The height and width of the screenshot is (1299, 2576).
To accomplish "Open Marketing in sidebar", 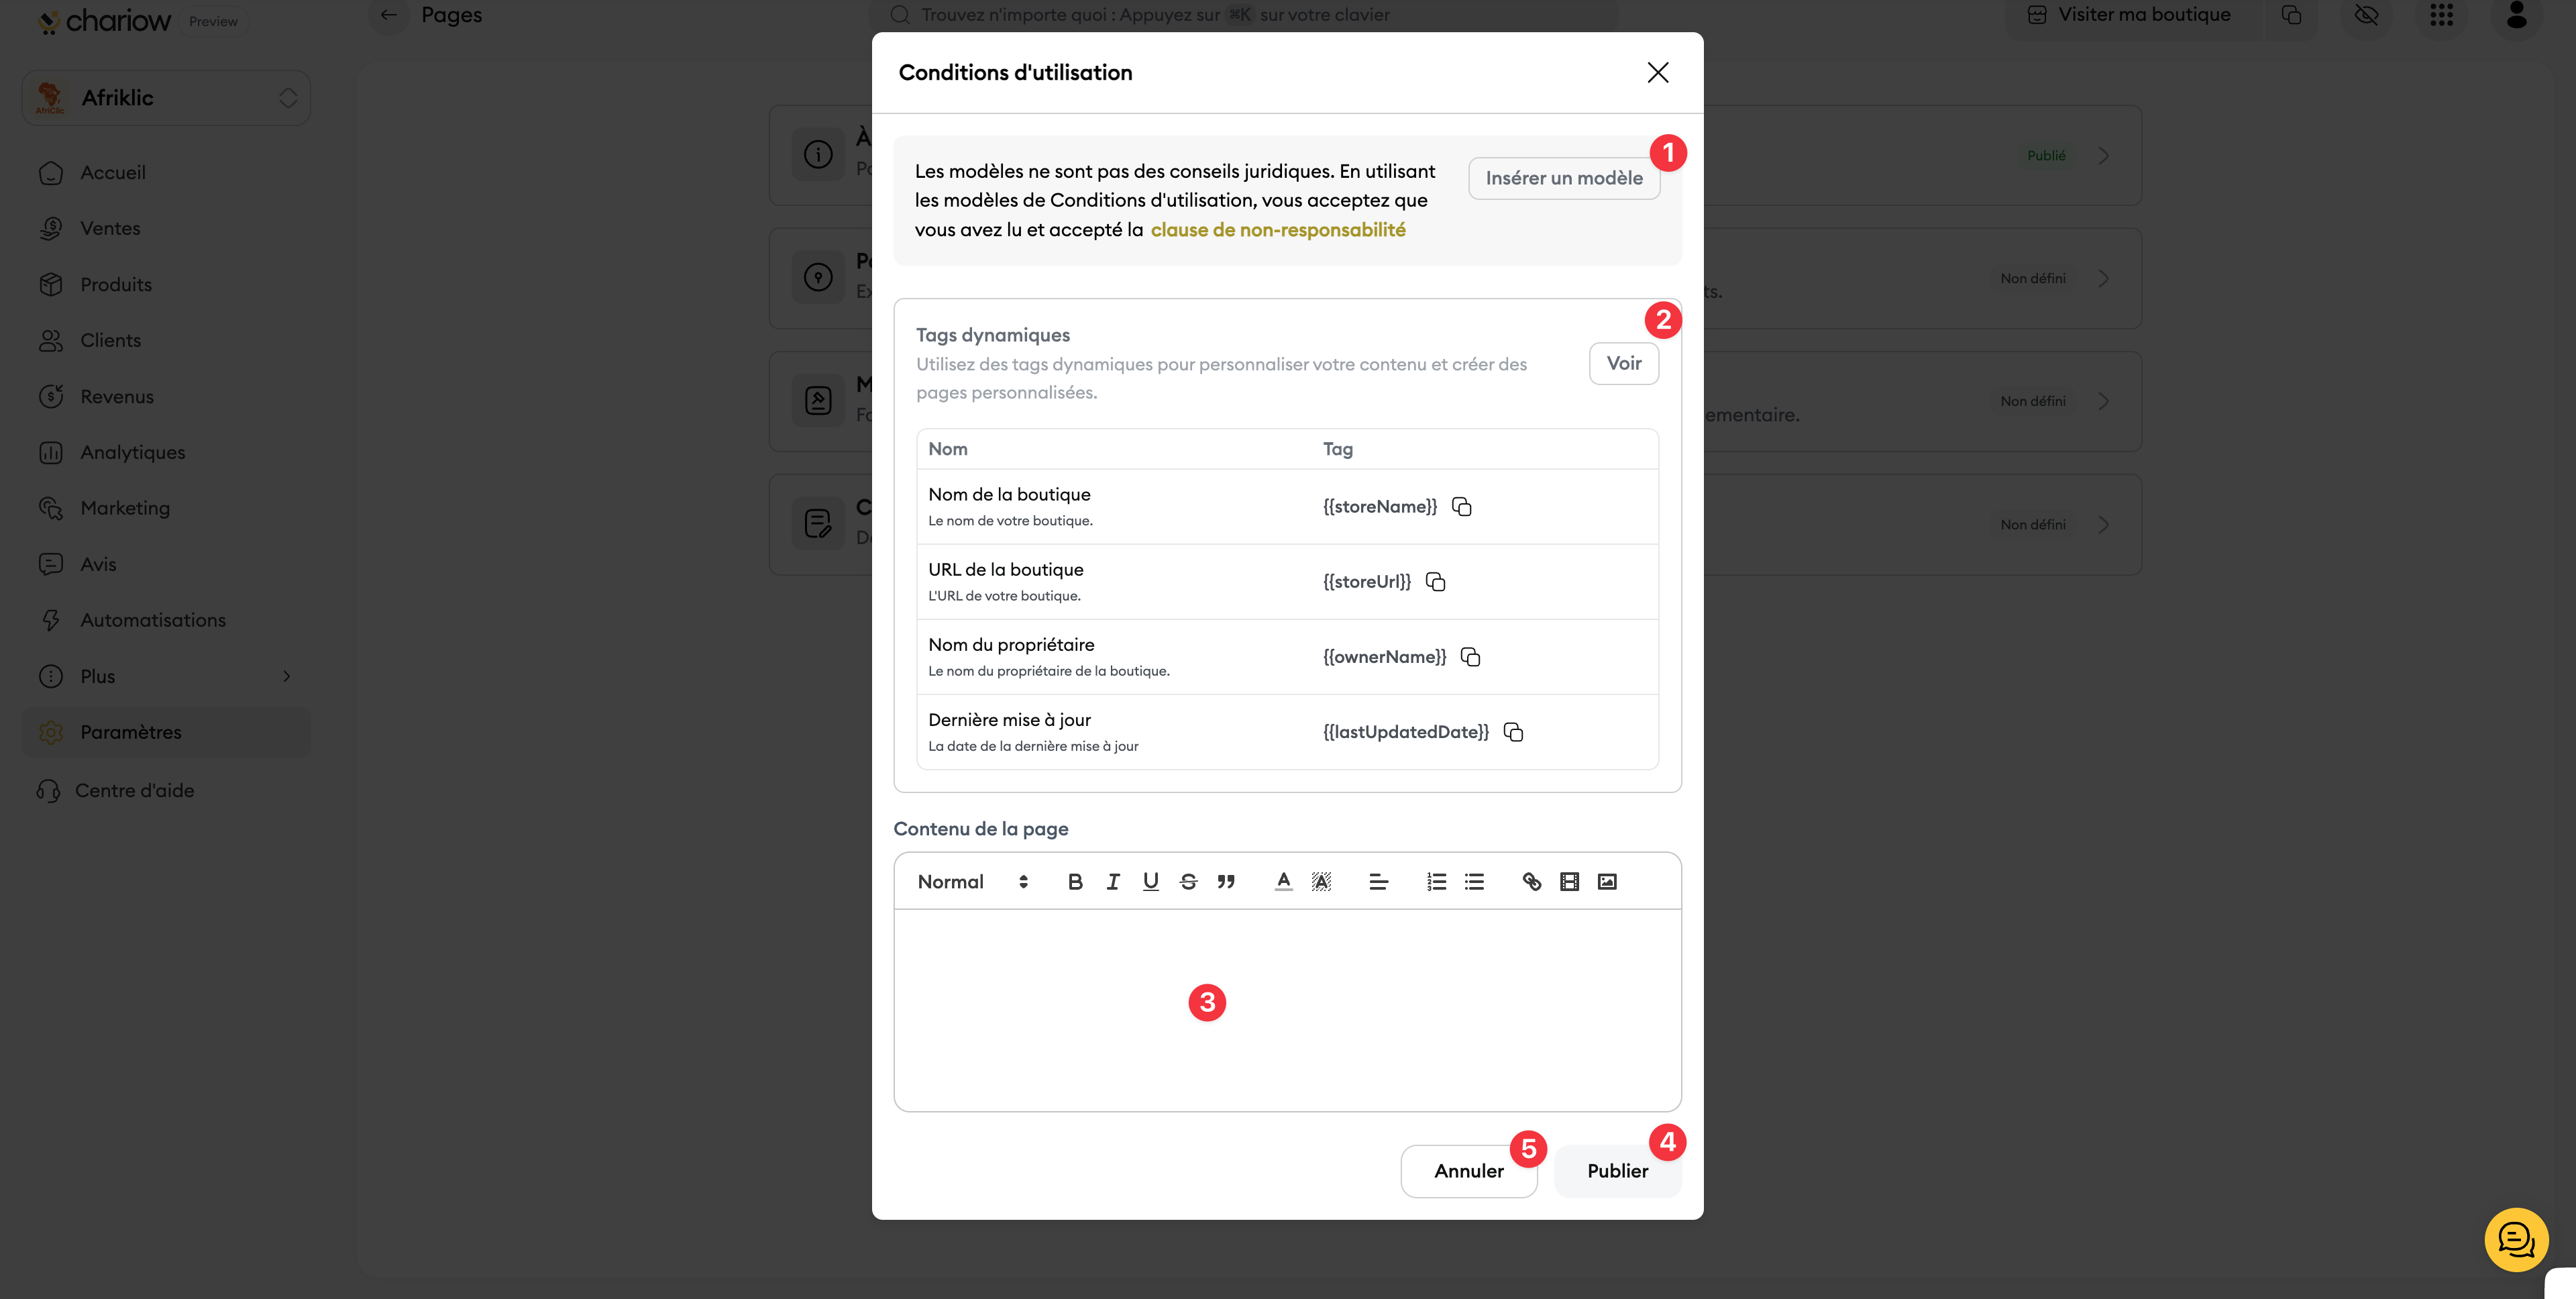I will tap(166, 508).
